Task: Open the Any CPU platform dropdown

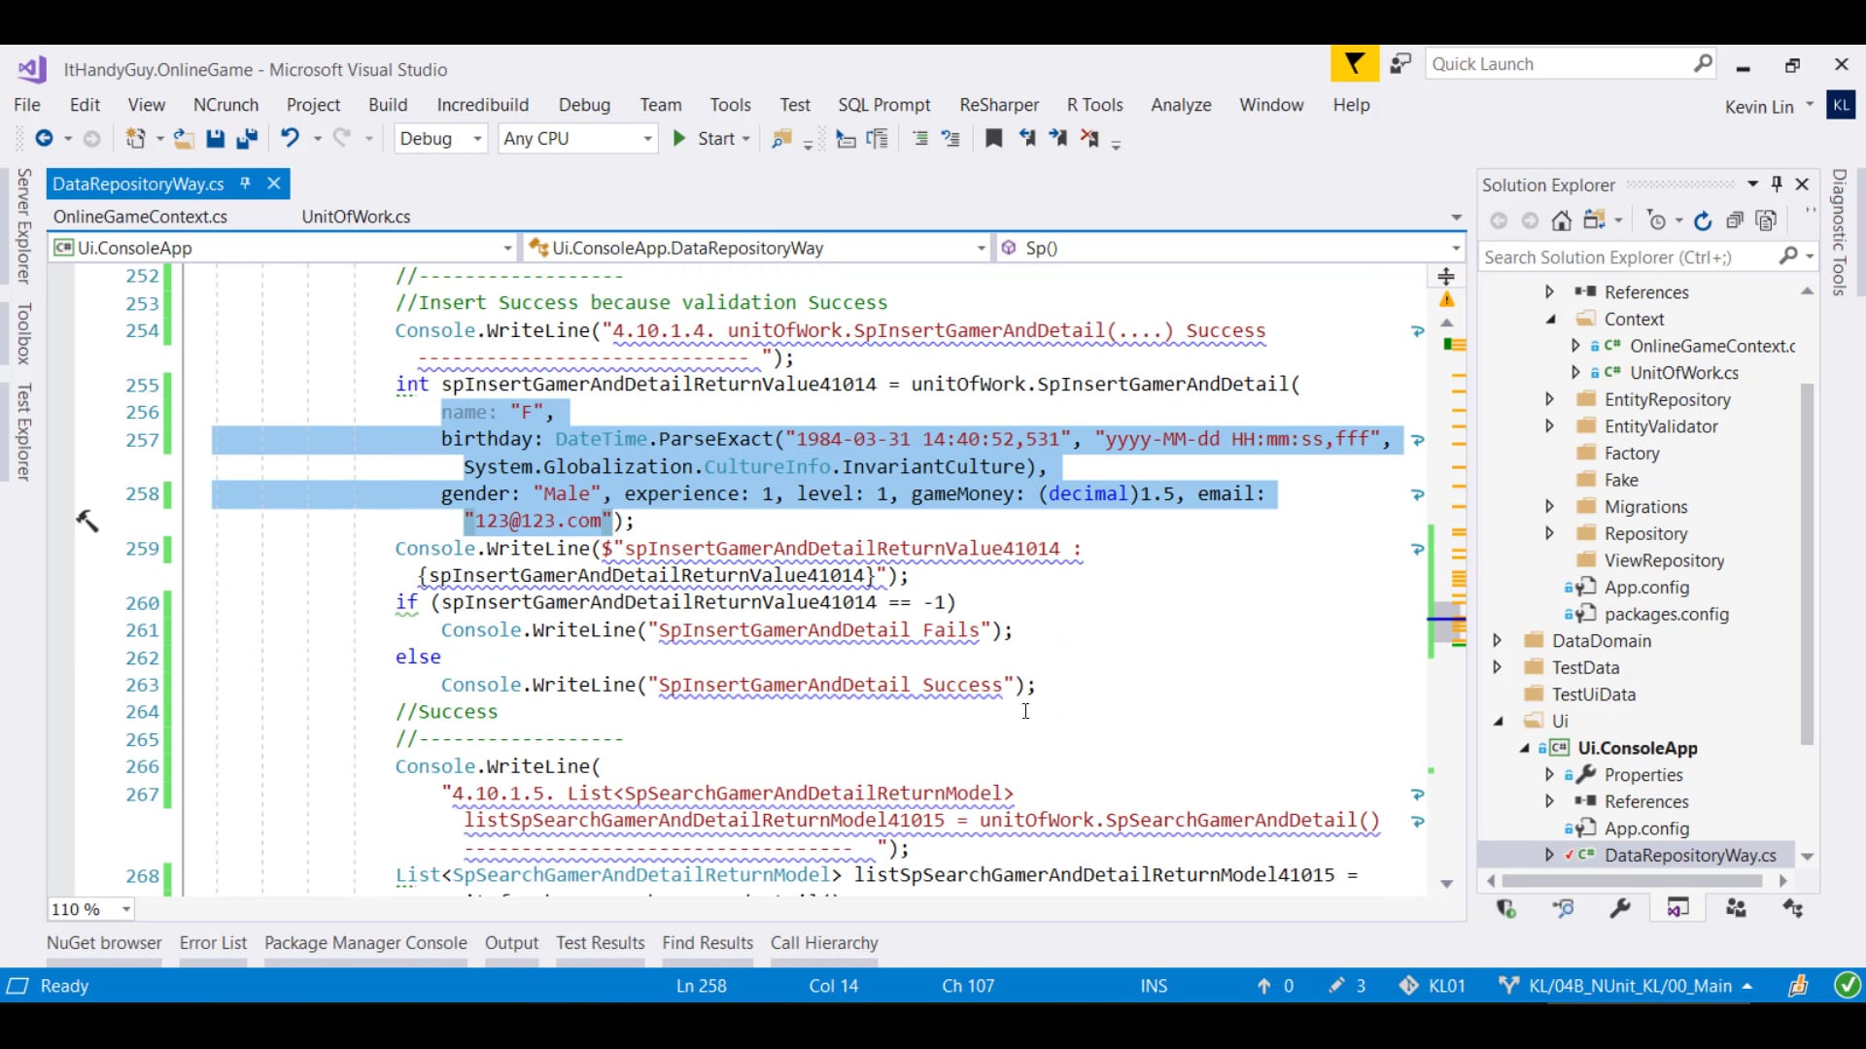Action: click(648, 138)
